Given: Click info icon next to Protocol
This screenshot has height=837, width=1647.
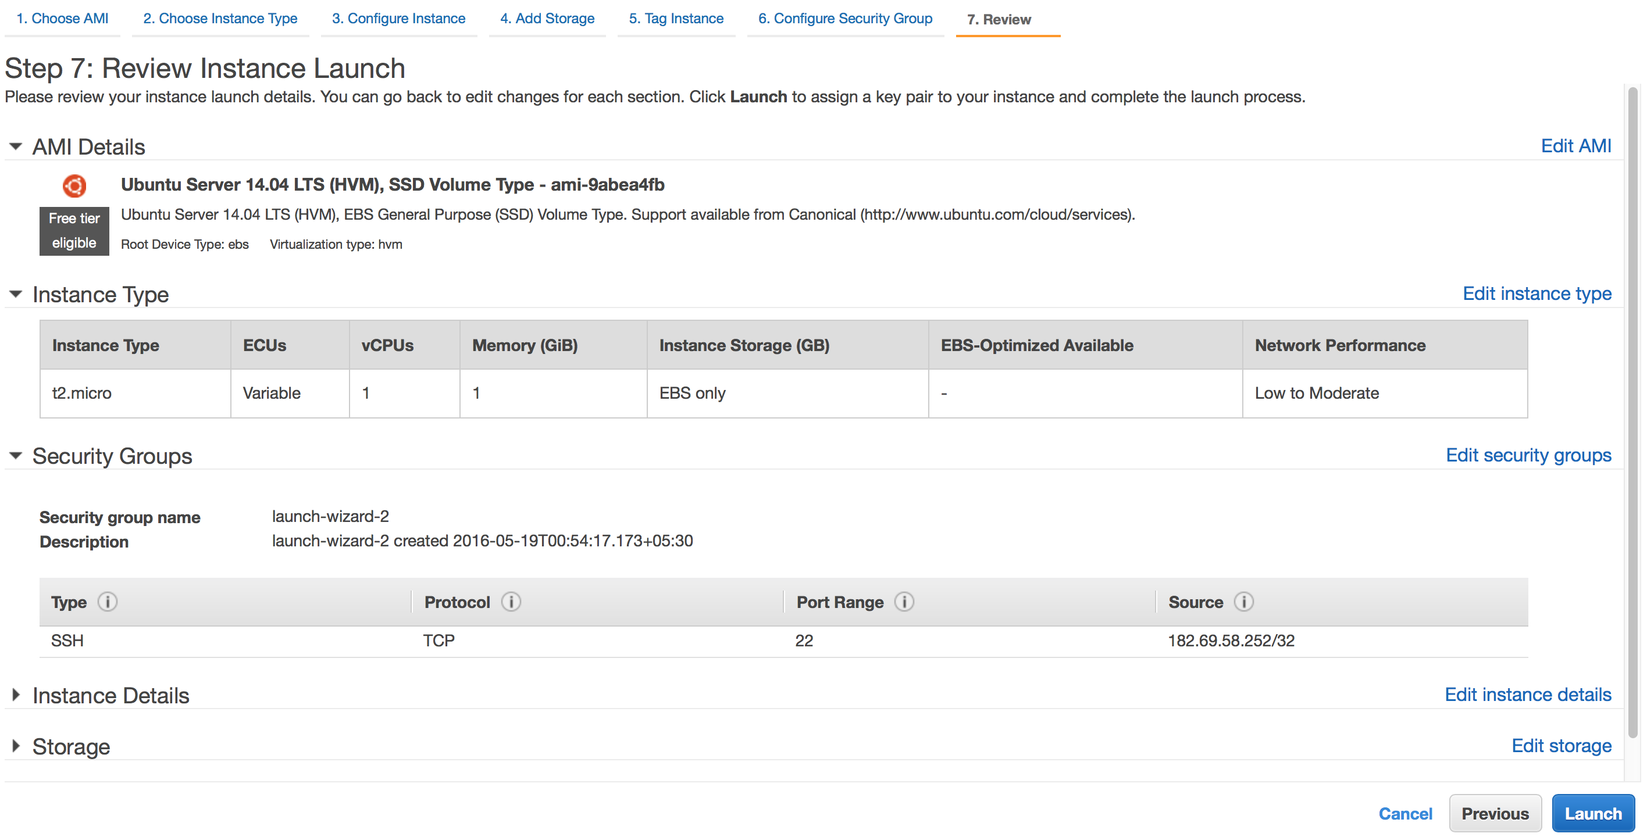Looking at the screenshot, I should (x=511, y=602).
